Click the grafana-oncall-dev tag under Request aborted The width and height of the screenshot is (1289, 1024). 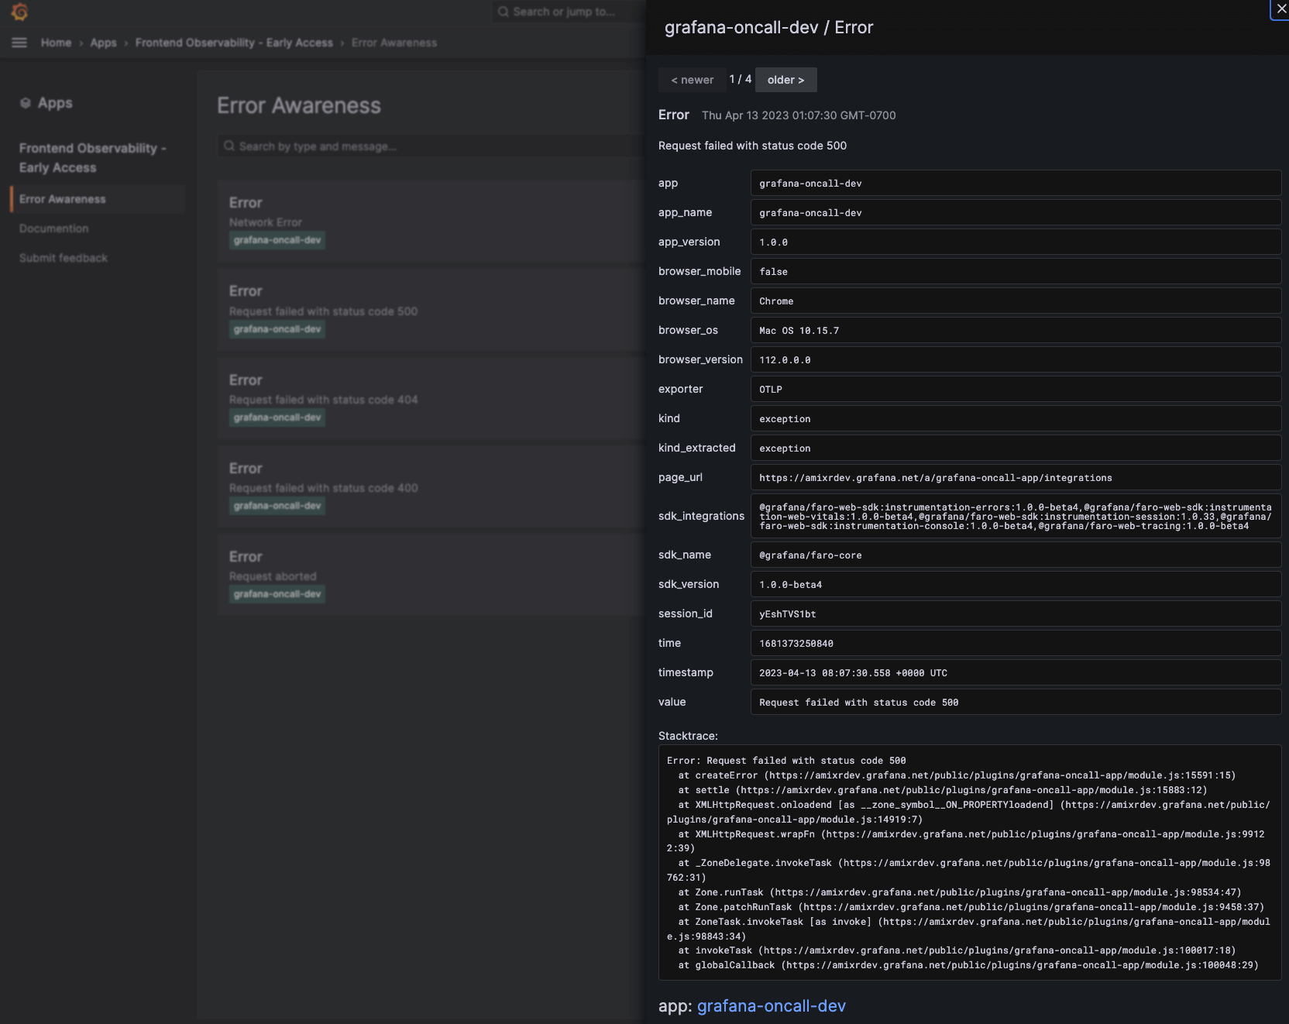pyautogui.click(x=276, y=594)
